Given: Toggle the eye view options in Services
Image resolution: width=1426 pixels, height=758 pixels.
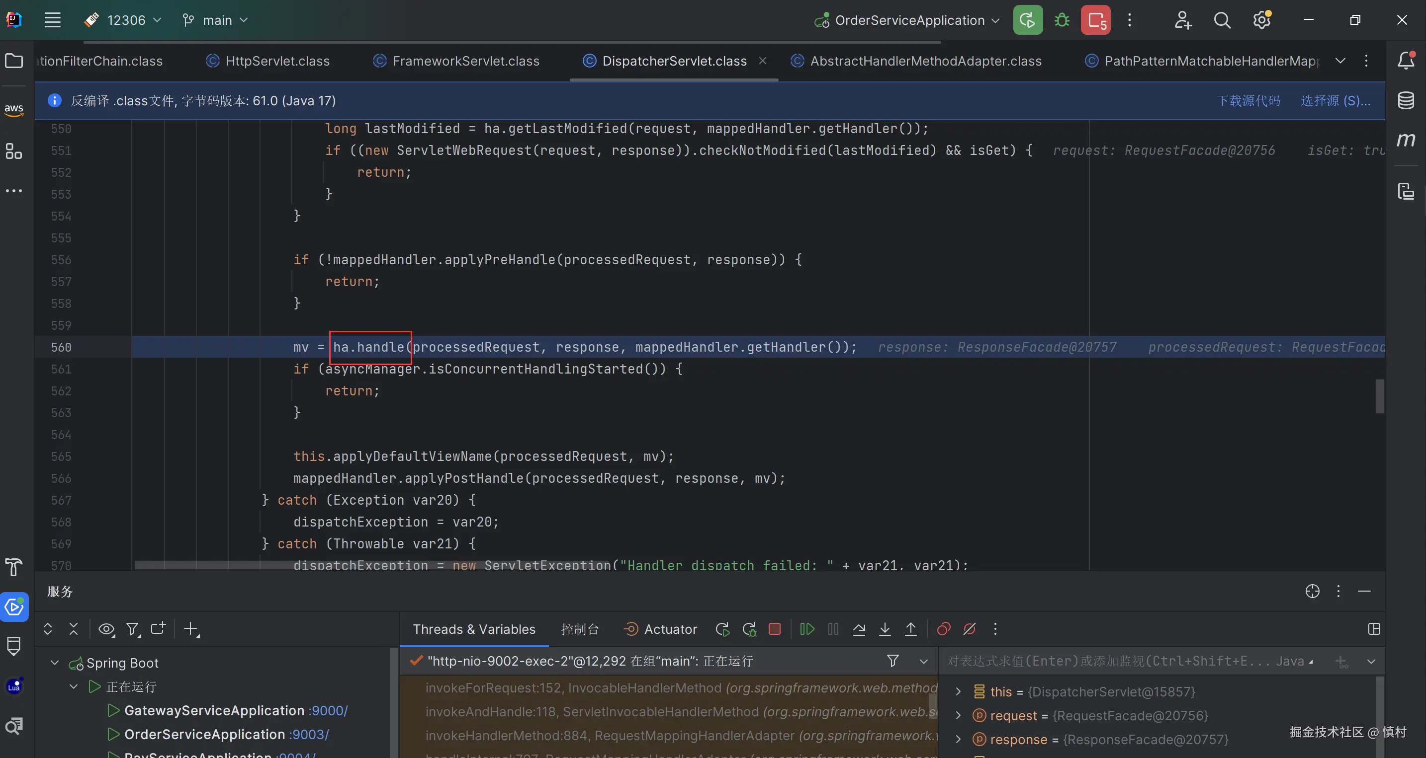Looking at the screenshot, I should [106, 629].
